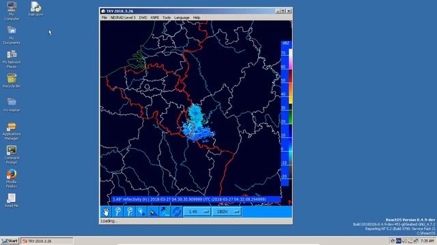The height and width of the screenshot is (245, 437).
Task: Click the refresh radar data icon
Action: tap(177, 212)
